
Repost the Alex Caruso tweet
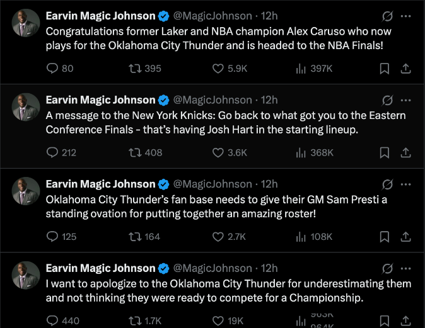pyautogui.click(x=135, y=68)
